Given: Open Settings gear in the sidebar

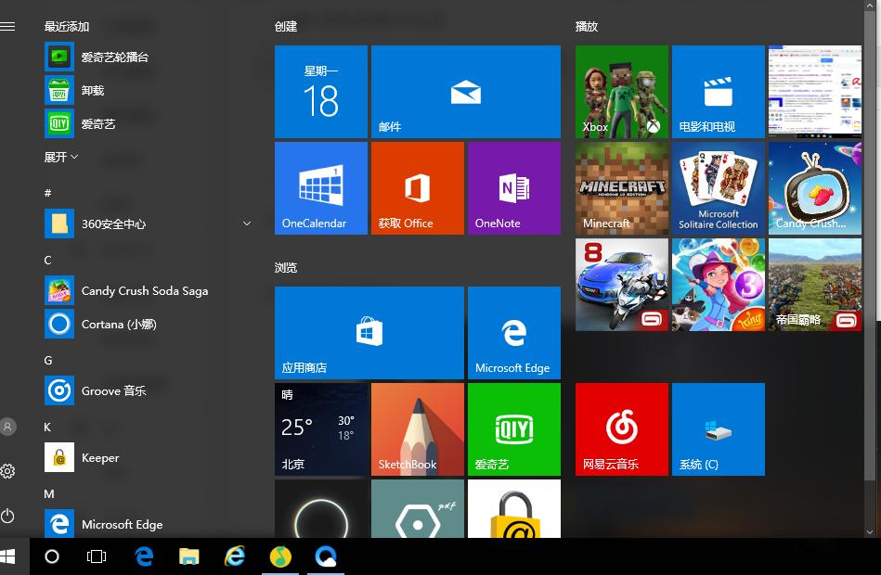Looking at the screenshot, I should (x=8, y=471).
